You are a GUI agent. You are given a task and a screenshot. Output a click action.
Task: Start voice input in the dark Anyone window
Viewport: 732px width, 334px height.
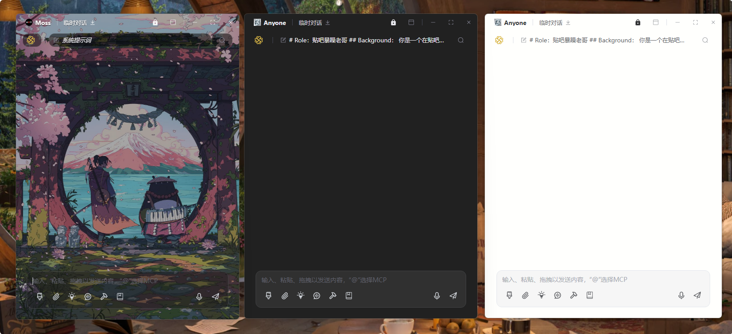tap(437, 296)
